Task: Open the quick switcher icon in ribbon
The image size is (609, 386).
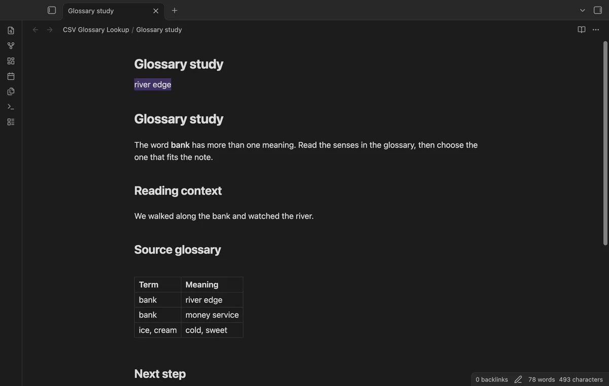Action: coord(11,30)
